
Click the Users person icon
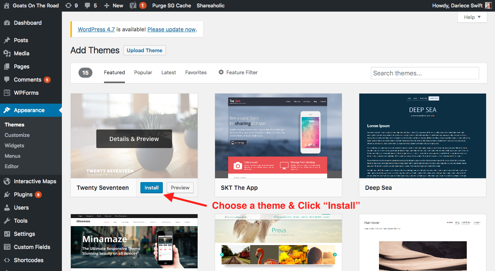click(7, 208)
